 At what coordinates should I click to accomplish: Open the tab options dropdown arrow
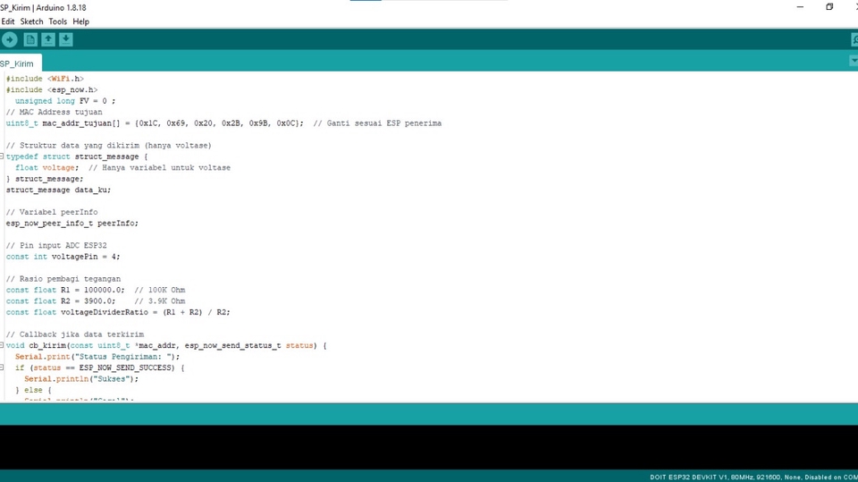pos(853,61)
